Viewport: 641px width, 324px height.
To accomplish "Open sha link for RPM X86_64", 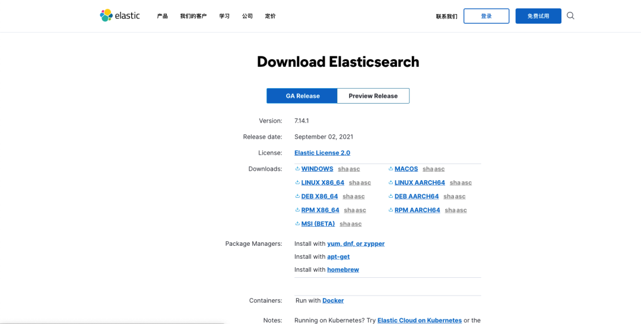I will pos(349,210).
